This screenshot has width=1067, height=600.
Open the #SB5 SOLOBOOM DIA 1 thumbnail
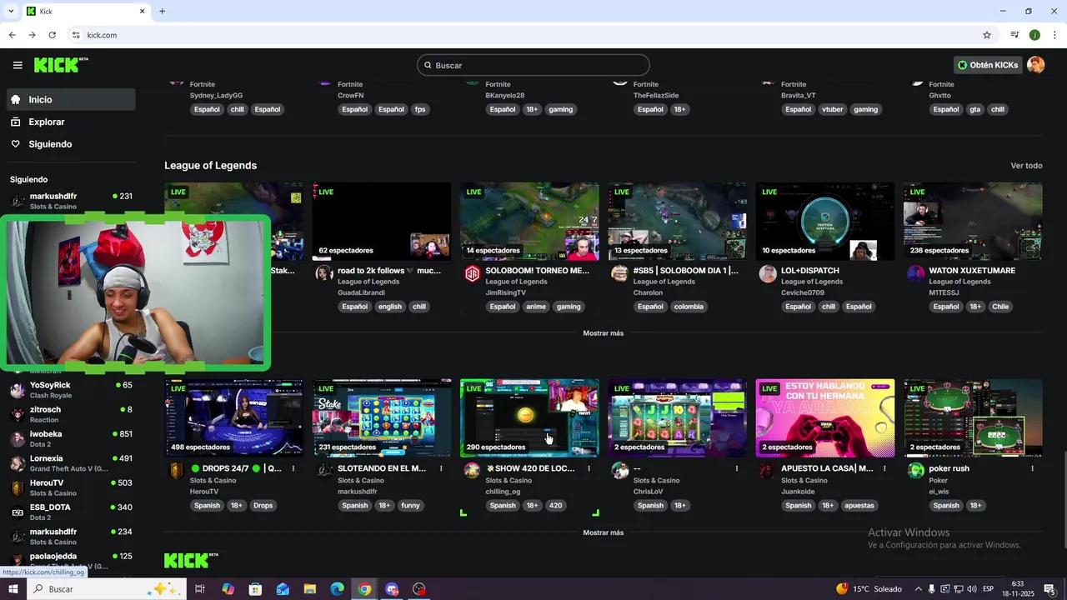point(677,221)
